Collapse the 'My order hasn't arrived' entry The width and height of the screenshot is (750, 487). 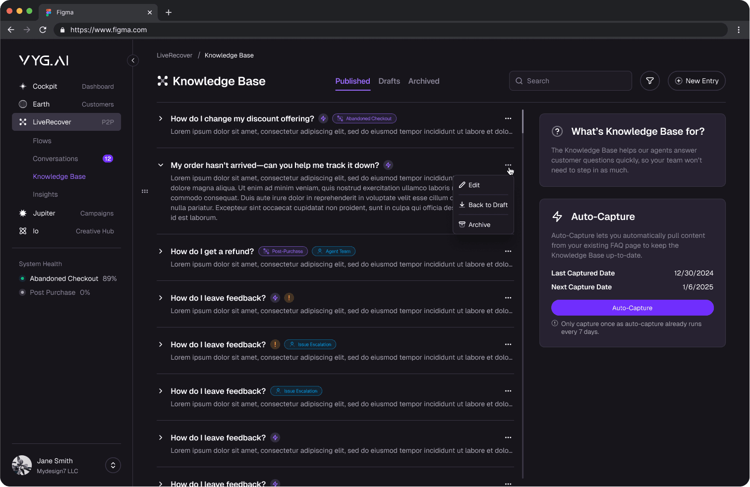[x=161, y=165]
